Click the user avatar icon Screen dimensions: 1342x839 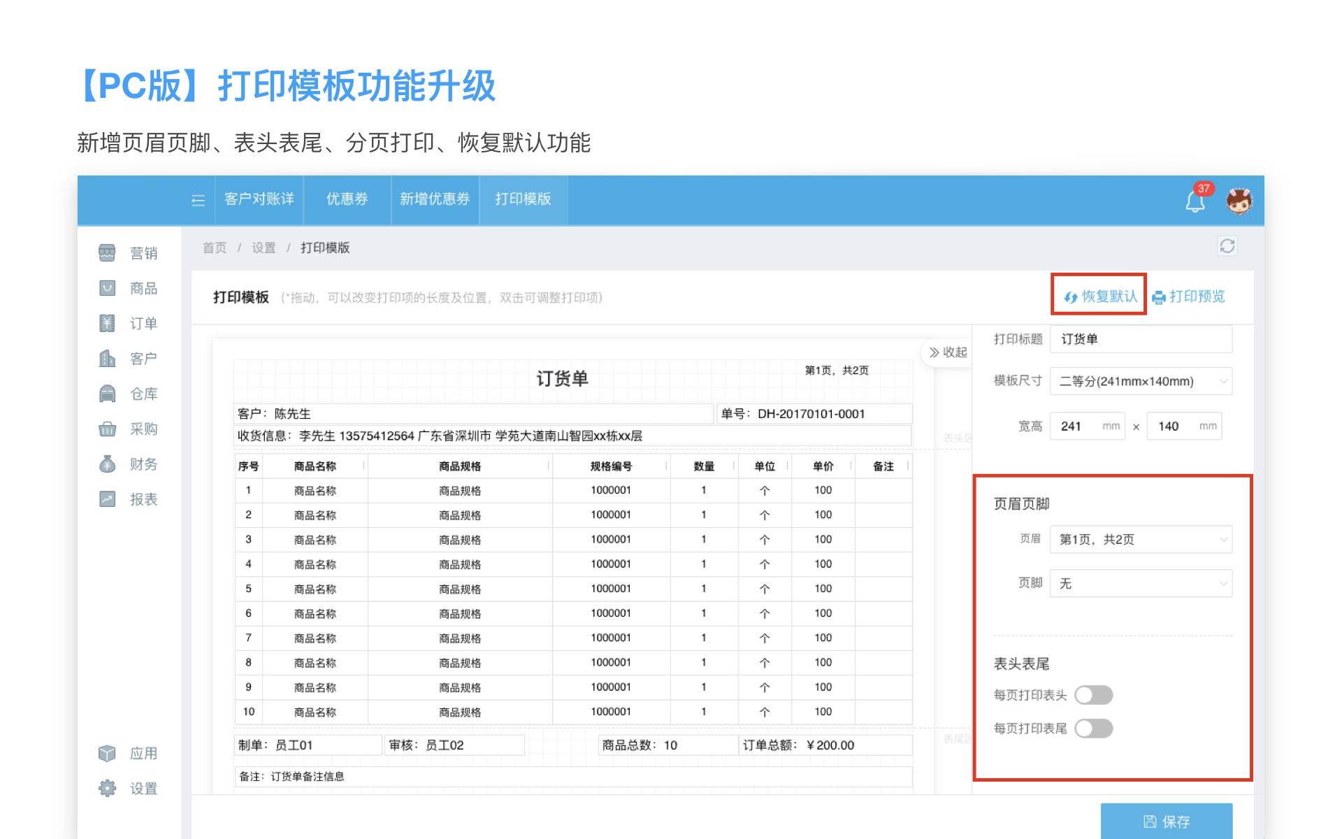(x=1239, y=201)
